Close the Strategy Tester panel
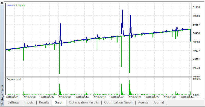Image resolution: width=205 pixels, height=107 pixels. pos(2,3)
